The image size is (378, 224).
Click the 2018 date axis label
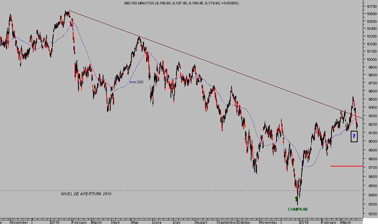pos(55,222)
